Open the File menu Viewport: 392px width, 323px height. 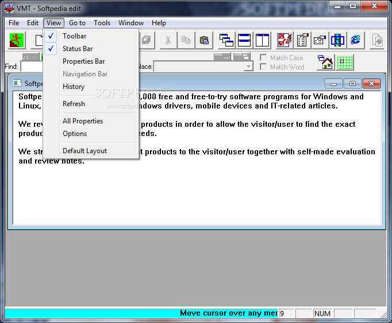click(14, 23)
